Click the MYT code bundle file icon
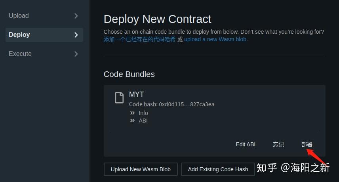Screen dimensions: 339x182 [x=119, y=98]
